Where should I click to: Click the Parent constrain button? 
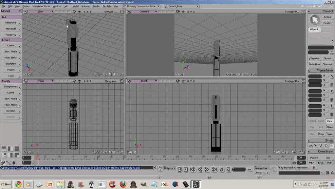point(314,158)
